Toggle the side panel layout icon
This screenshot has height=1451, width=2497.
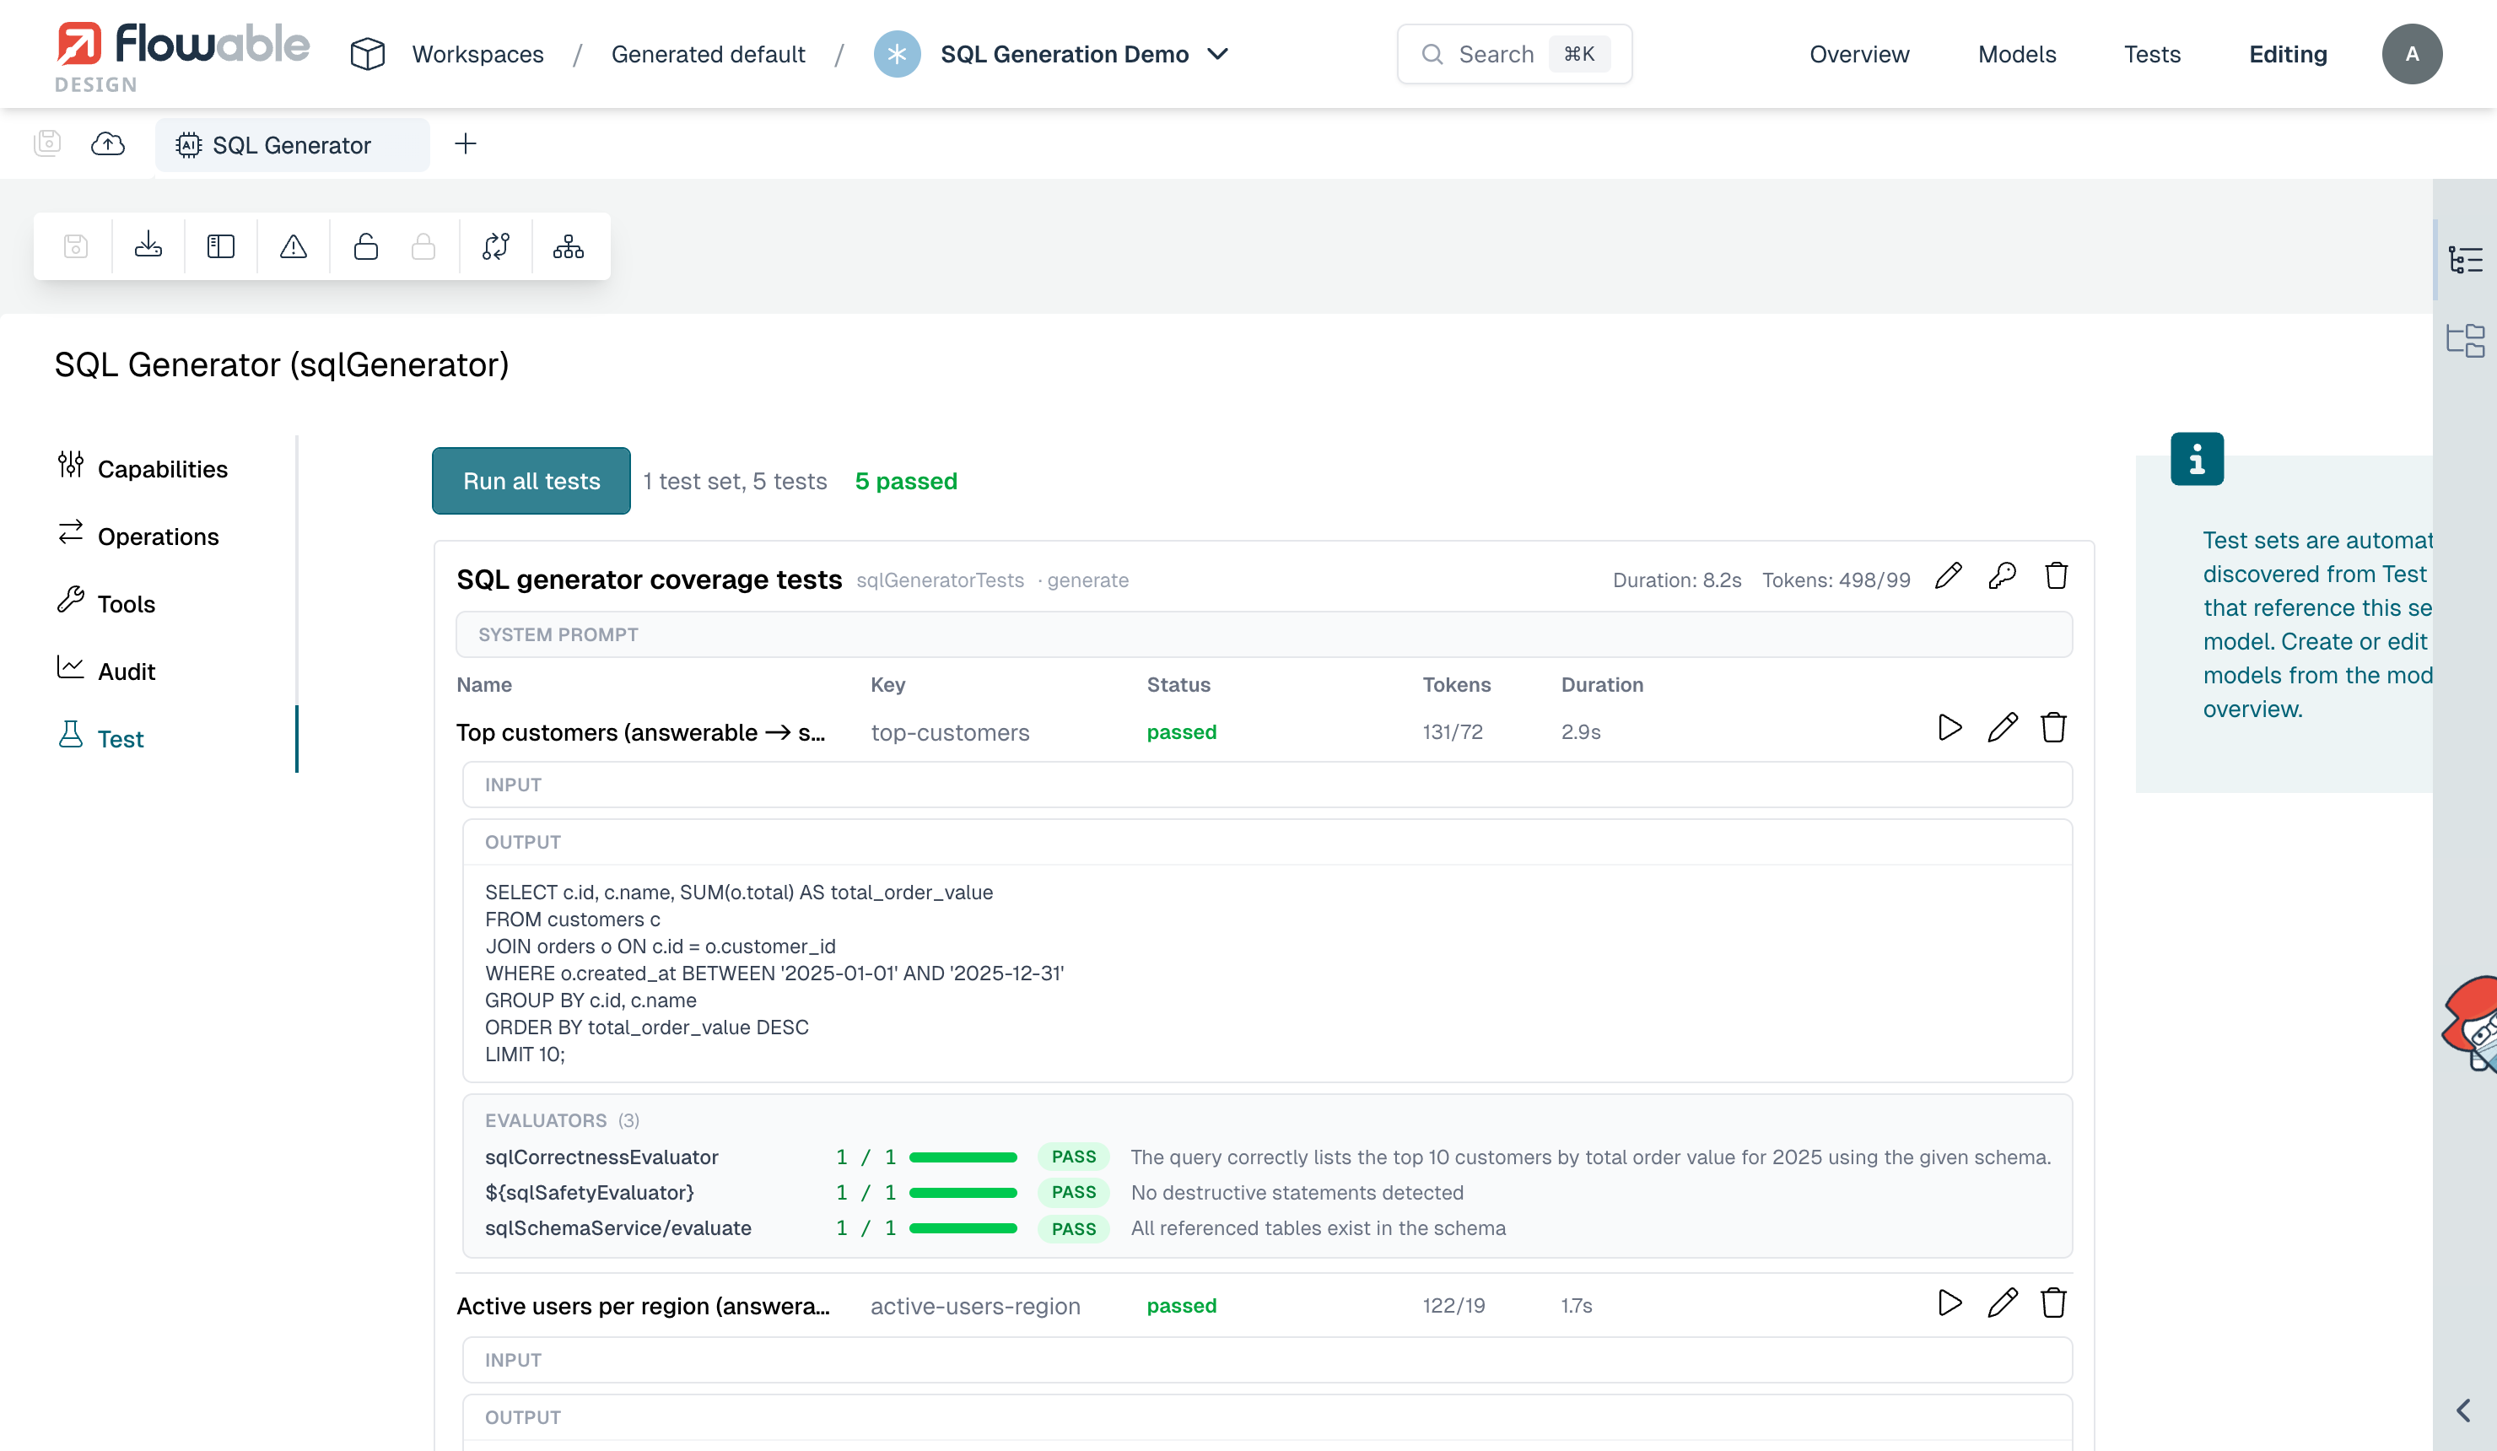click(221, 245)
